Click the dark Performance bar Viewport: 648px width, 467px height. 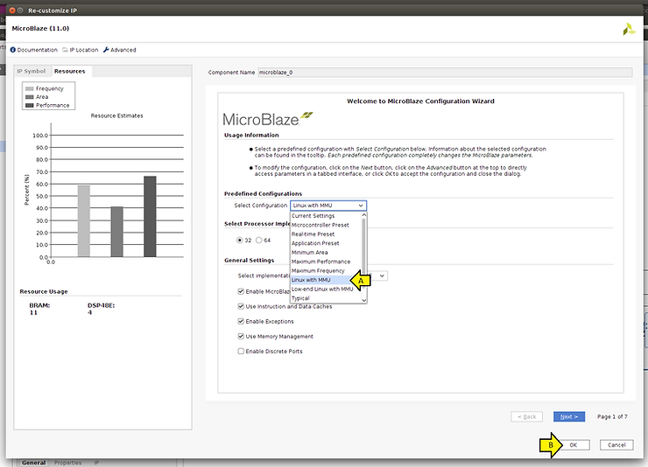(x=150, y=217)
